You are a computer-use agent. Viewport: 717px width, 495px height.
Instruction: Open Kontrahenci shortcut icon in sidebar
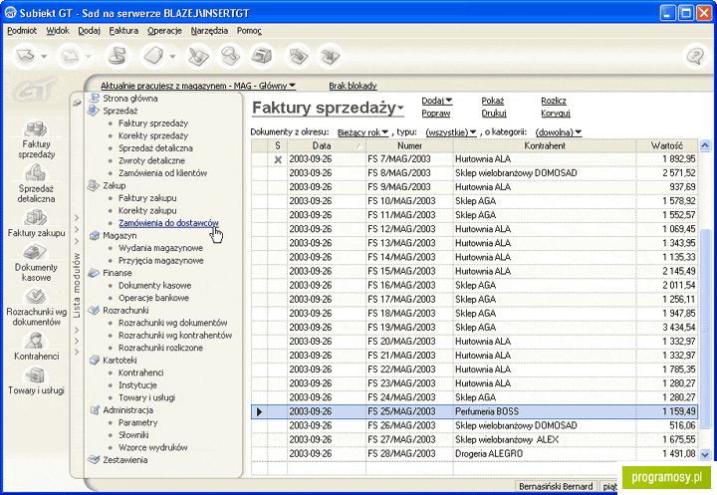click(36, 341)
